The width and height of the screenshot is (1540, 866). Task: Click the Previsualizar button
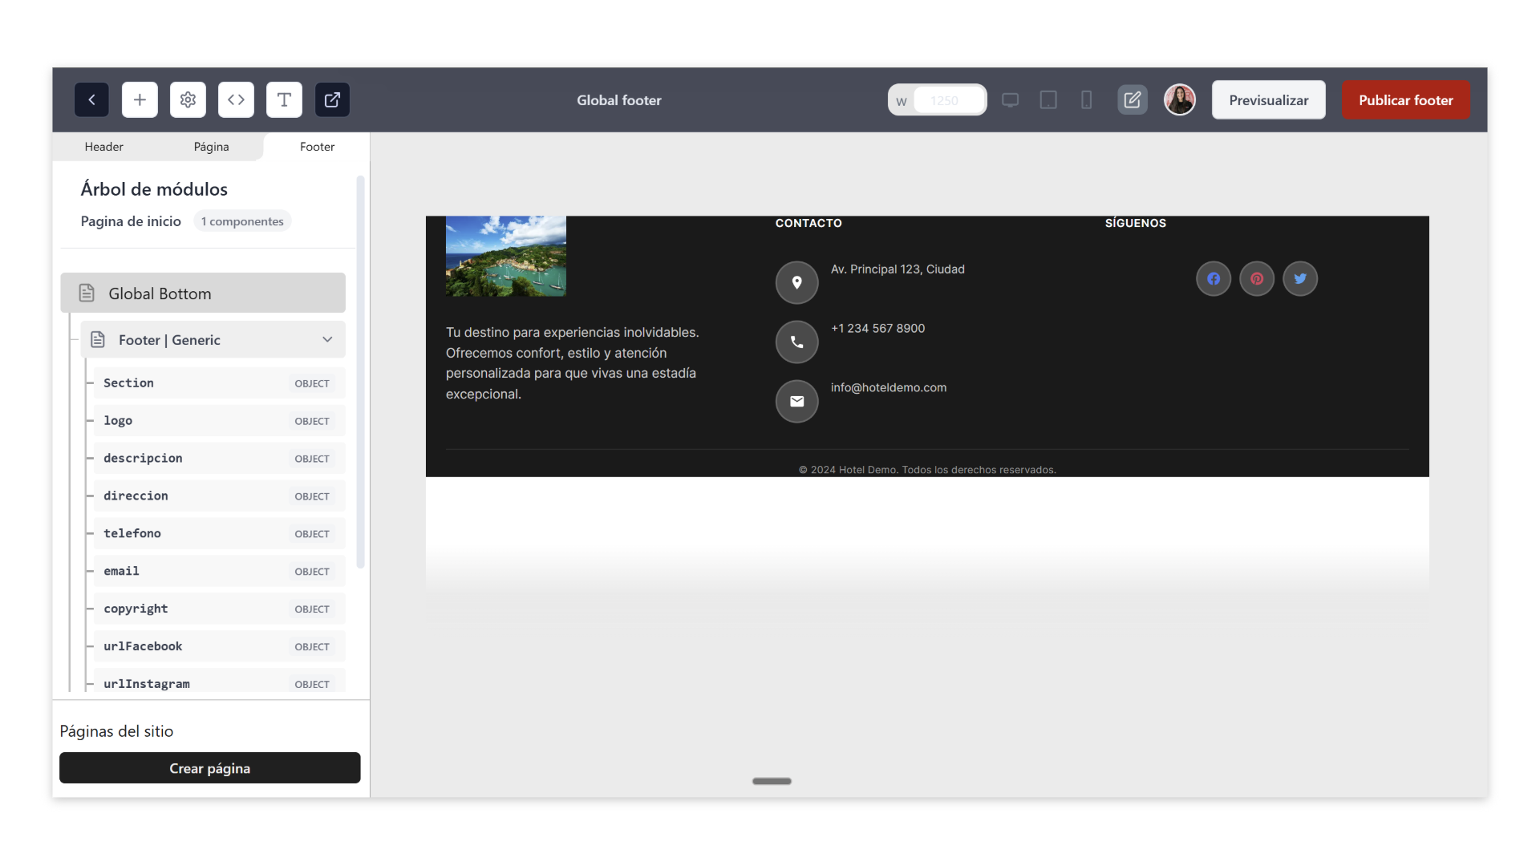[x=1268, y=100]
